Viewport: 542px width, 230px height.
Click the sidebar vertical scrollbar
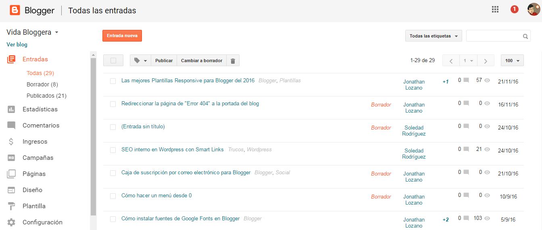tap(94, 137)
